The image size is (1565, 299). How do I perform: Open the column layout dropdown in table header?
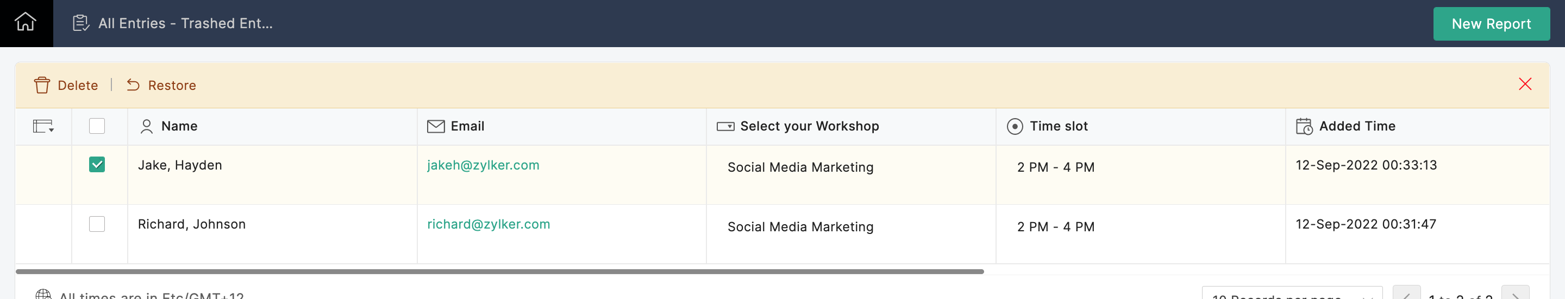pos(43,127)
